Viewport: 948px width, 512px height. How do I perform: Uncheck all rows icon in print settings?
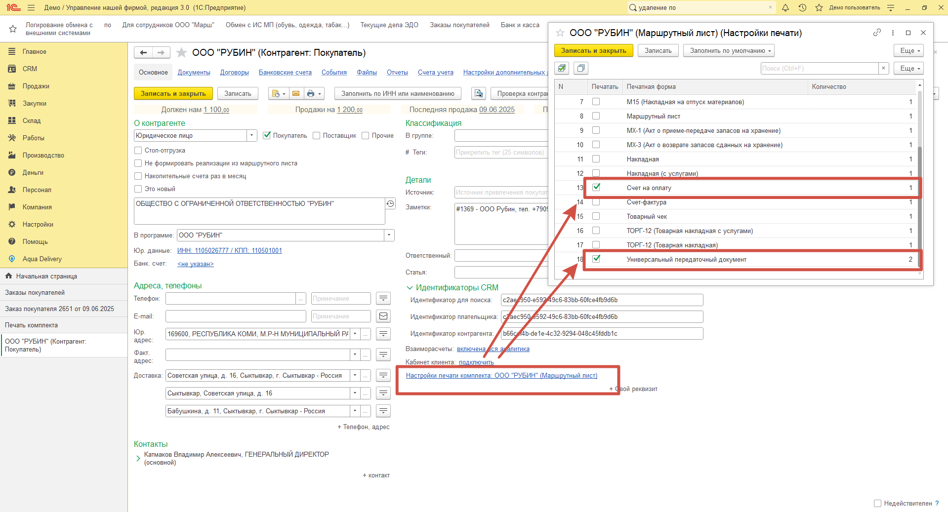pos(581,68)
